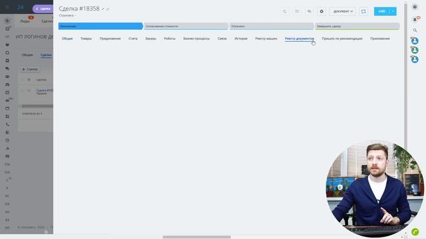
Task: Select background Общие tab under company name
Action: tap(27, 55)
